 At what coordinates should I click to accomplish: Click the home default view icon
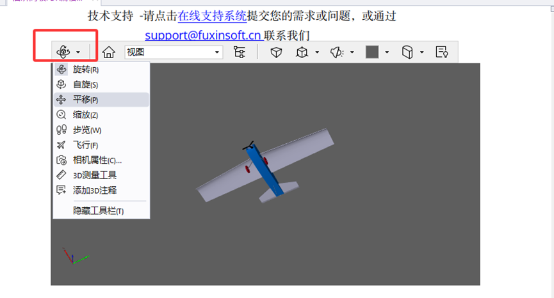(108, 52)
